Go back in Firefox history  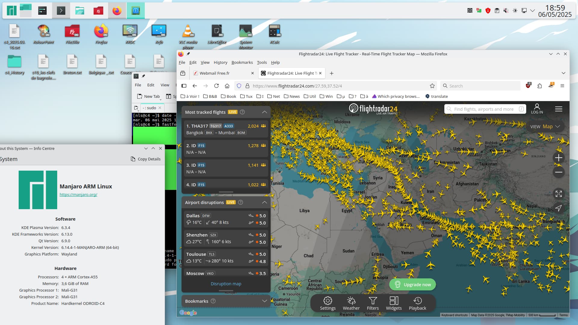click(x=195, y=86)
